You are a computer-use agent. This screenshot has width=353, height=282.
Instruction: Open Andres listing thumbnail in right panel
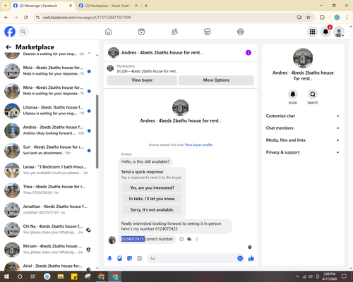click(x=303, y=58)
